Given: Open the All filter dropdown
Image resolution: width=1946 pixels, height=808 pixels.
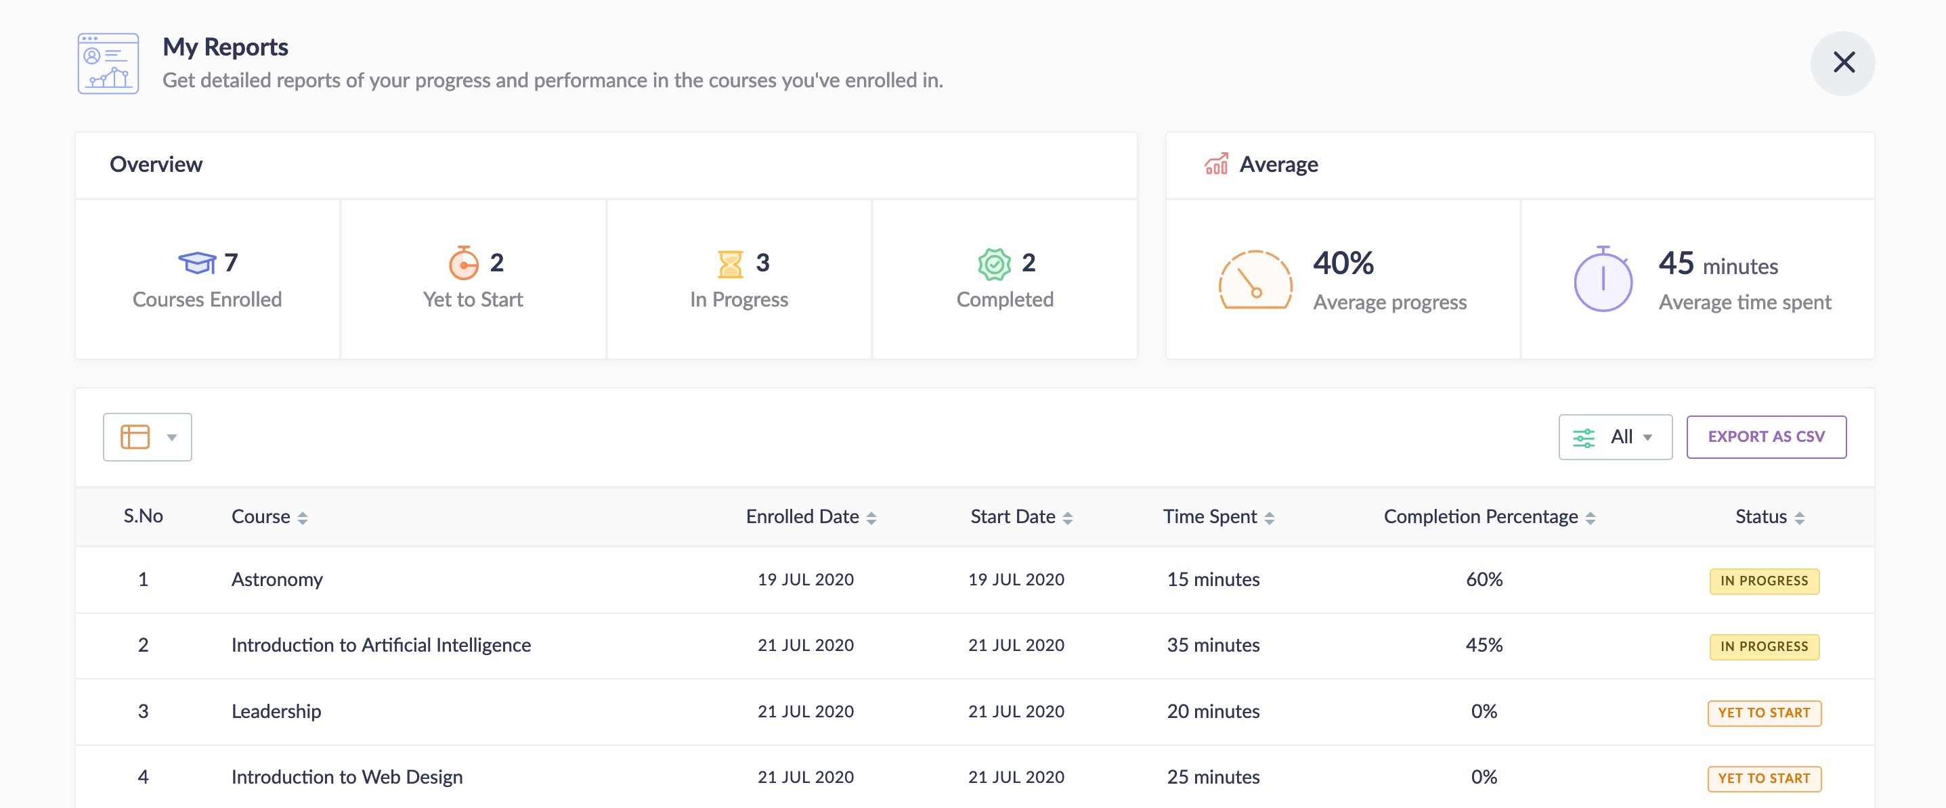Looking at the screenshot, I should pyautogui.click(x=1614, y=436).
